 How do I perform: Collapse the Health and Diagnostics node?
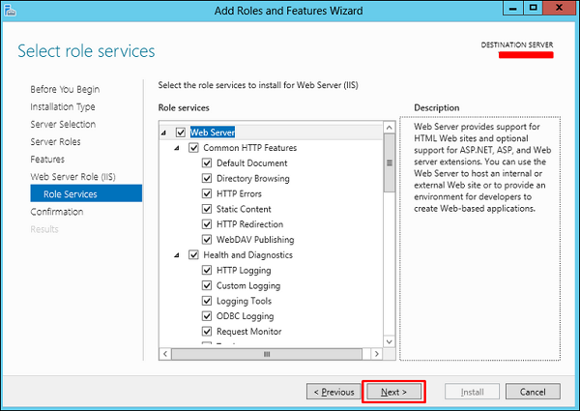pos(178,255)
